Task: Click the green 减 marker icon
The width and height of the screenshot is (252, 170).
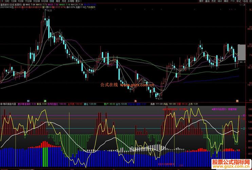Action: [45, 101]
